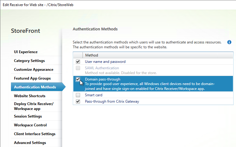Select the 'Domain pass-through' row text
The image size is (236, 147).
coord(103,79)
